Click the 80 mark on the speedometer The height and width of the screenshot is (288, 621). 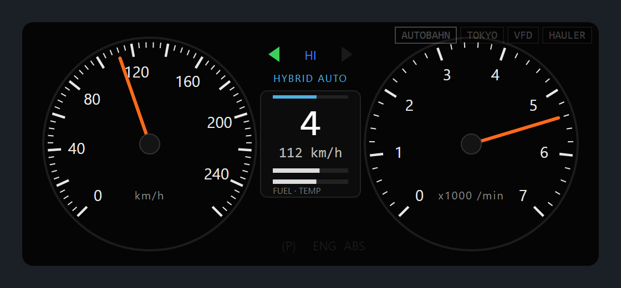tap(92, 100)
